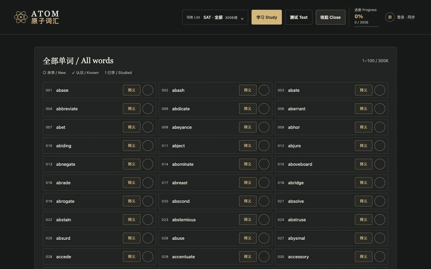431x269 pixels.
Task: Mark abash as known with circle
Action: click(264, 90)
